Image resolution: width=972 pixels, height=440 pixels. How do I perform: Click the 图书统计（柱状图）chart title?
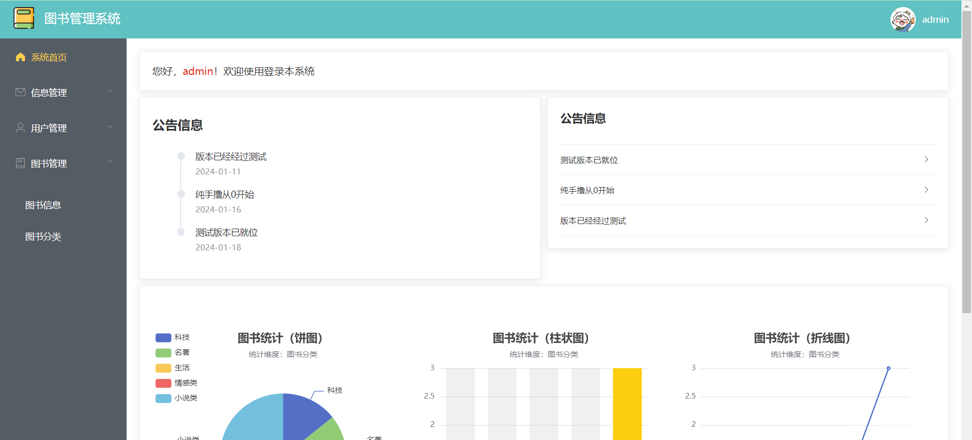541,338
